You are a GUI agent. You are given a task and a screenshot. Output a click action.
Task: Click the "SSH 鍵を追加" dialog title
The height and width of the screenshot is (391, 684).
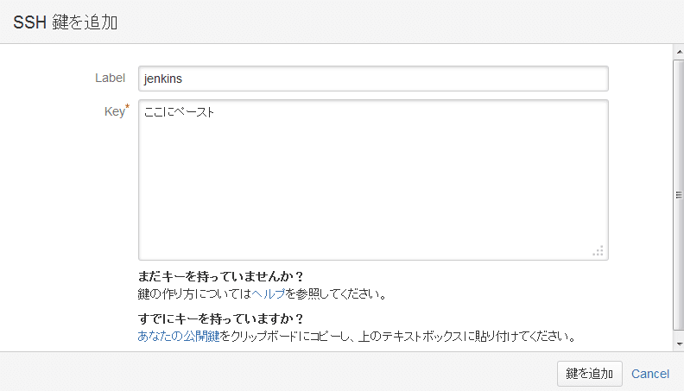coord(66,22)
